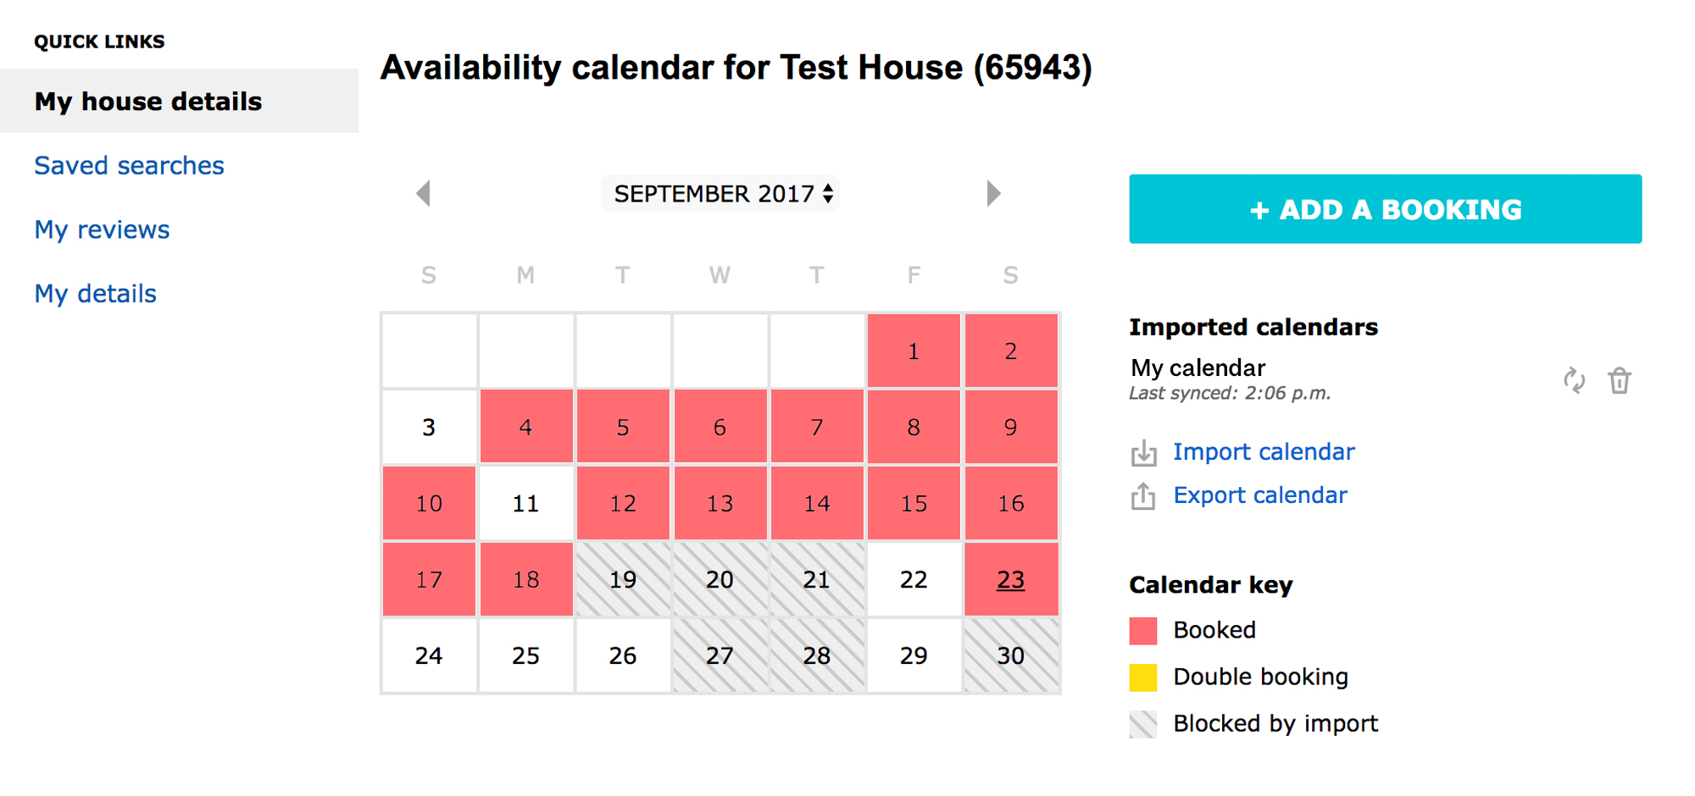Click the export calendar share icon
This screenshot has width=1695, height=796.
(1143, 495)
